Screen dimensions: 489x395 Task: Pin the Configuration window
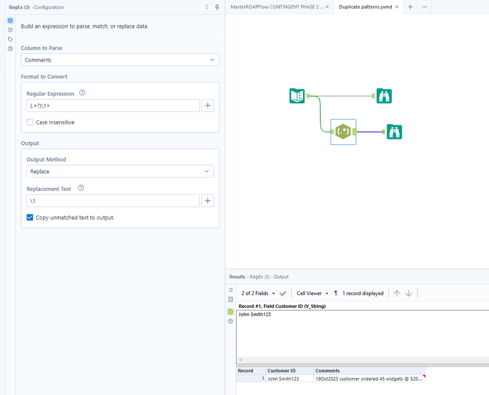(x=217, y=7)
